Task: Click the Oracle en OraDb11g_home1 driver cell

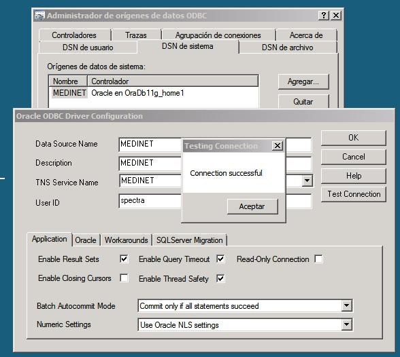Action: pos(137,93)
